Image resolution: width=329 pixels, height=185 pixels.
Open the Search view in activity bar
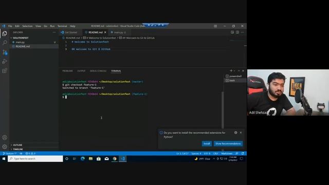(x=5, y=43)
